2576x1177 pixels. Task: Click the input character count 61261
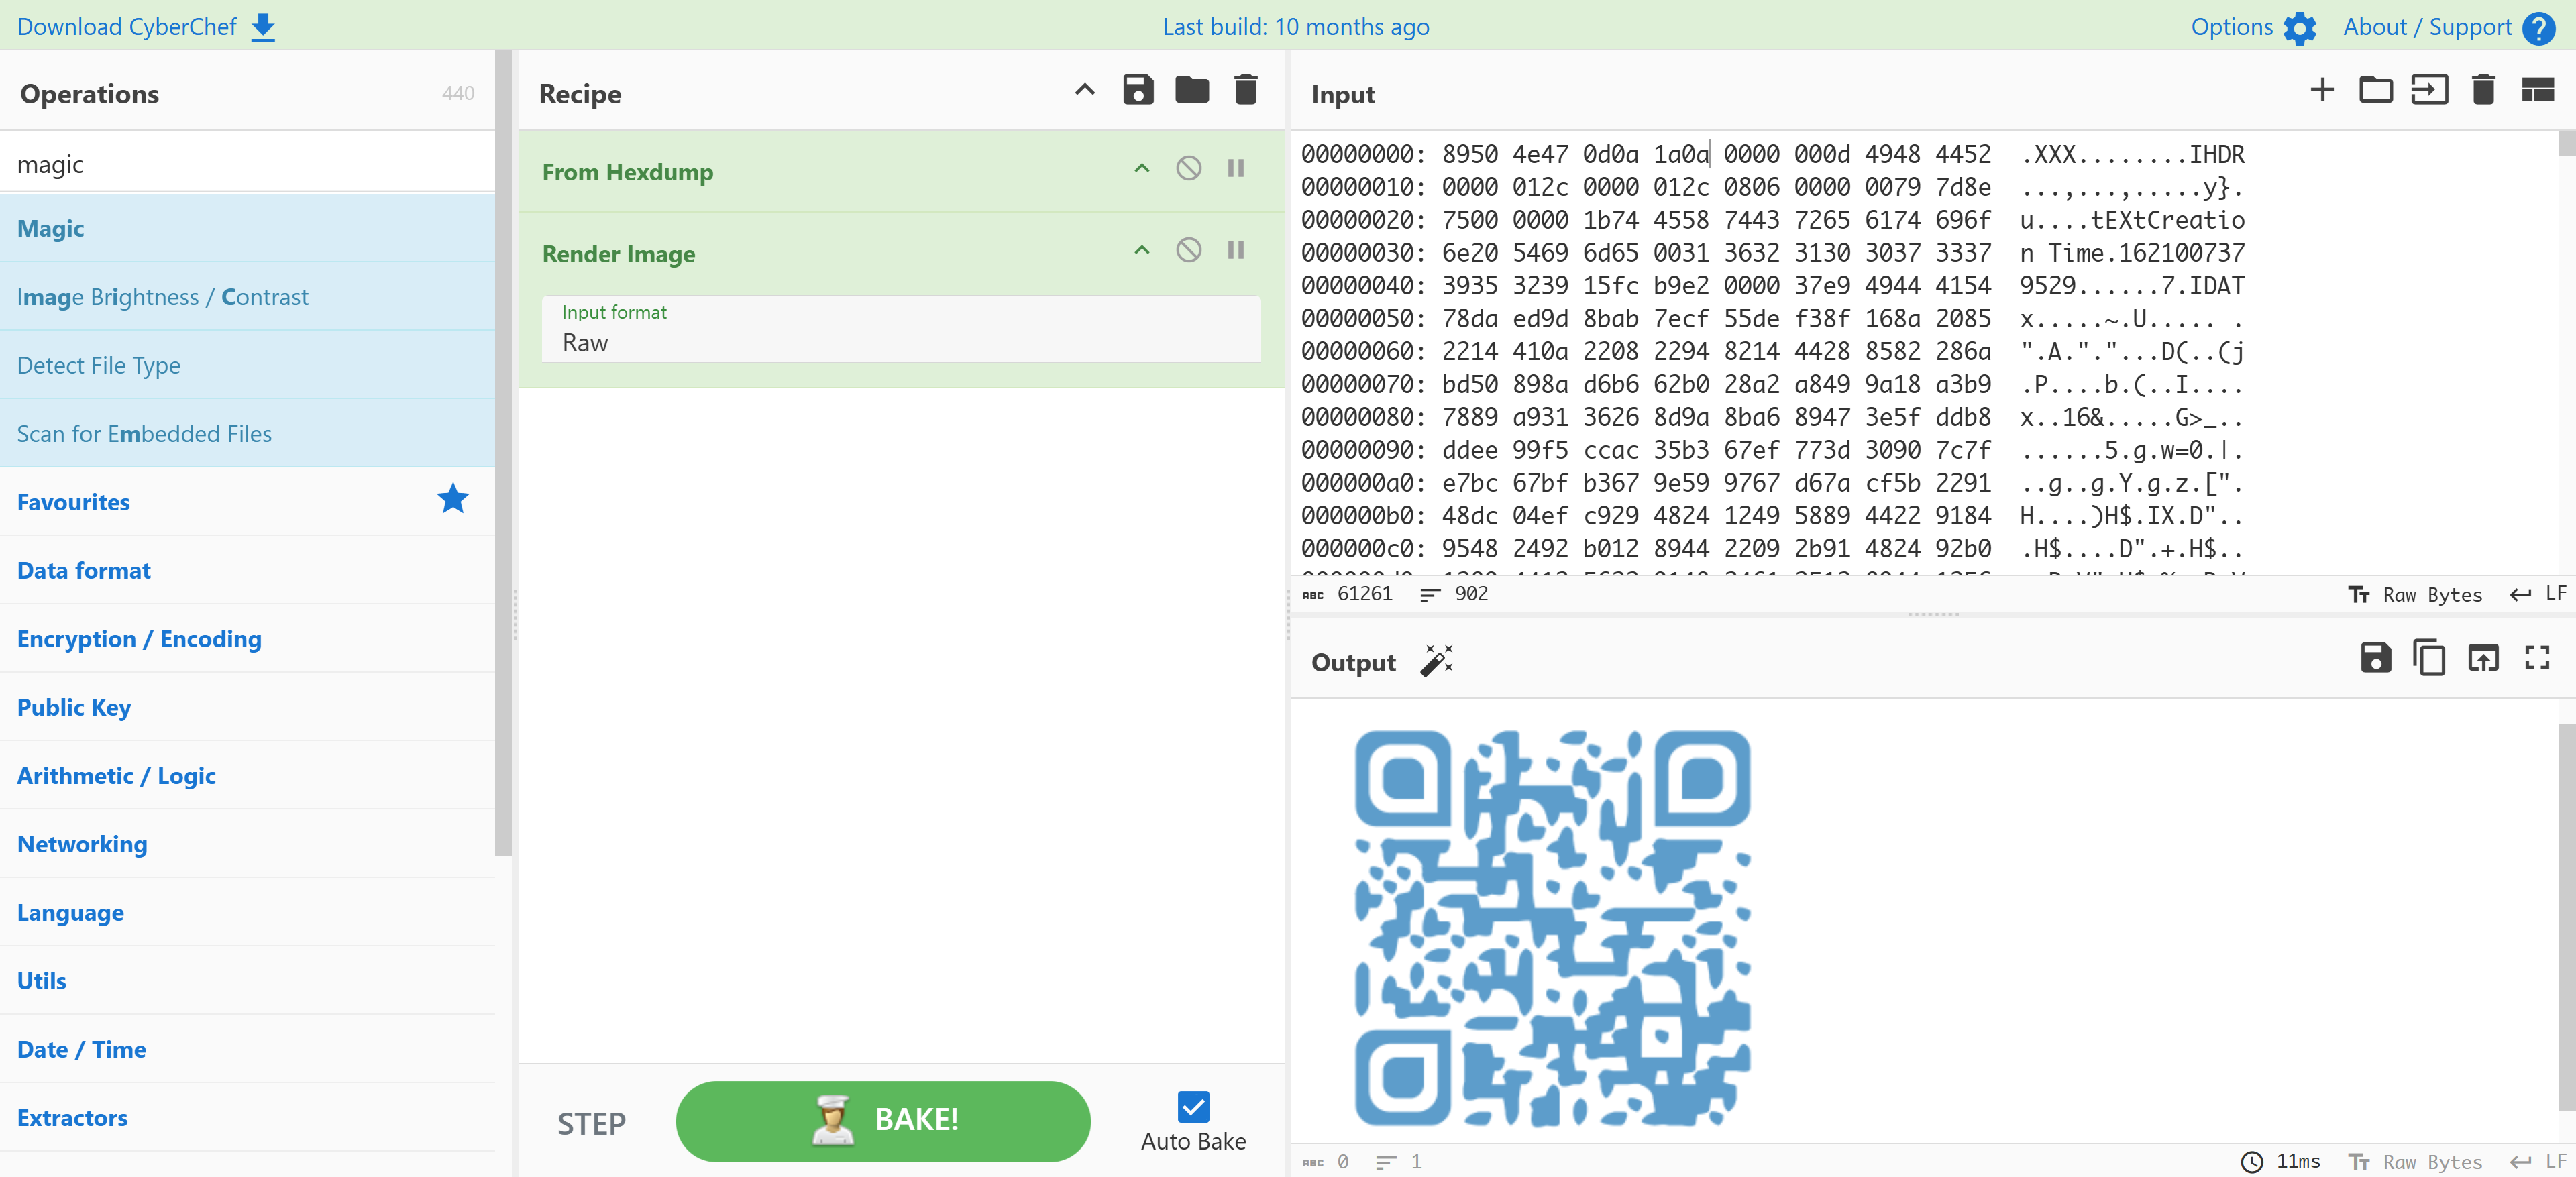(x=1347, y=594)
